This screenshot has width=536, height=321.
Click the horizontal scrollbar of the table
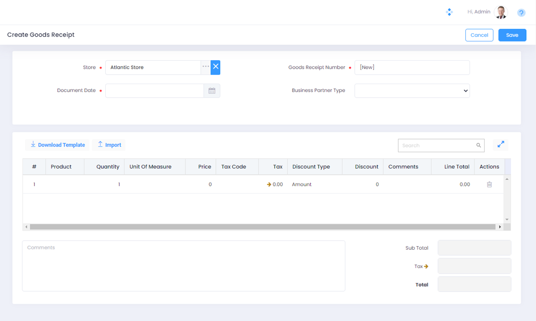click(262, 227)
